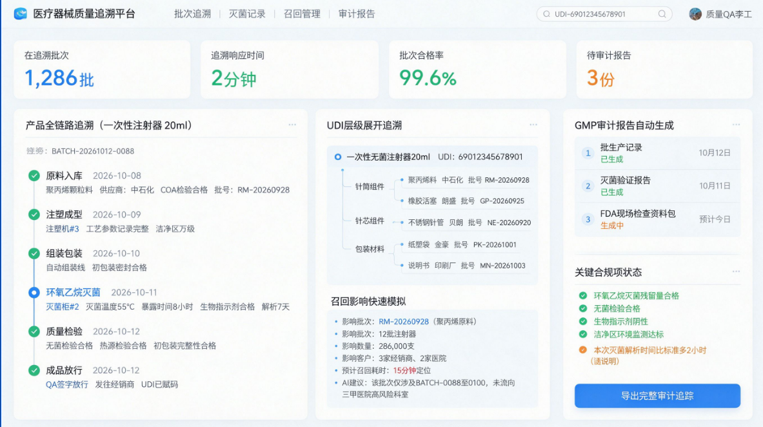Expand the 针筒组件 tree branch
The width and height of the screenshot is (763, 427).
click(x=370, y=186)
